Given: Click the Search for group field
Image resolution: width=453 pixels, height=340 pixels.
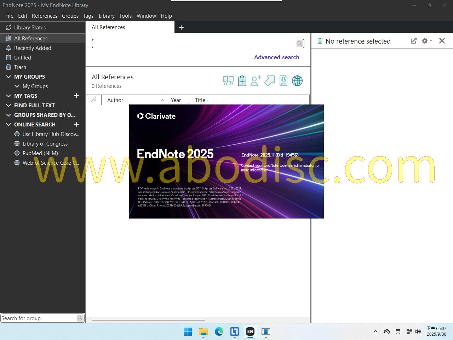Looking at the screenshot, I should (38, 318).
